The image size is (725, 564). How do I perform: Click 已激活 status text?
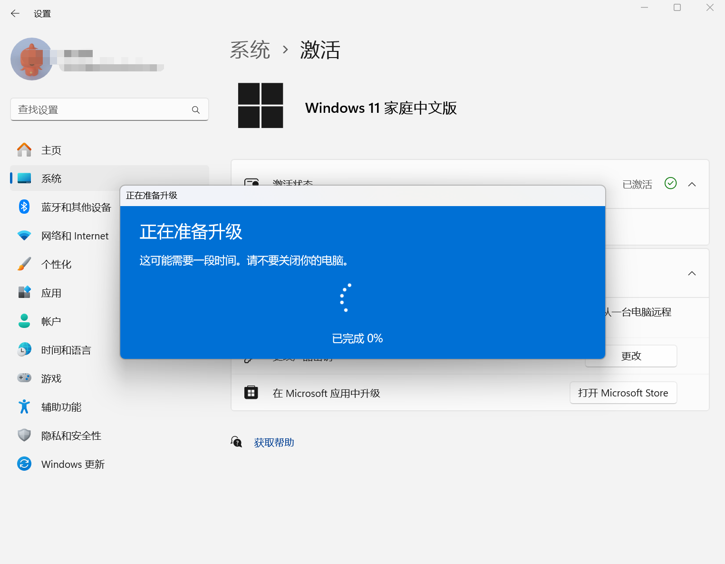637,184
